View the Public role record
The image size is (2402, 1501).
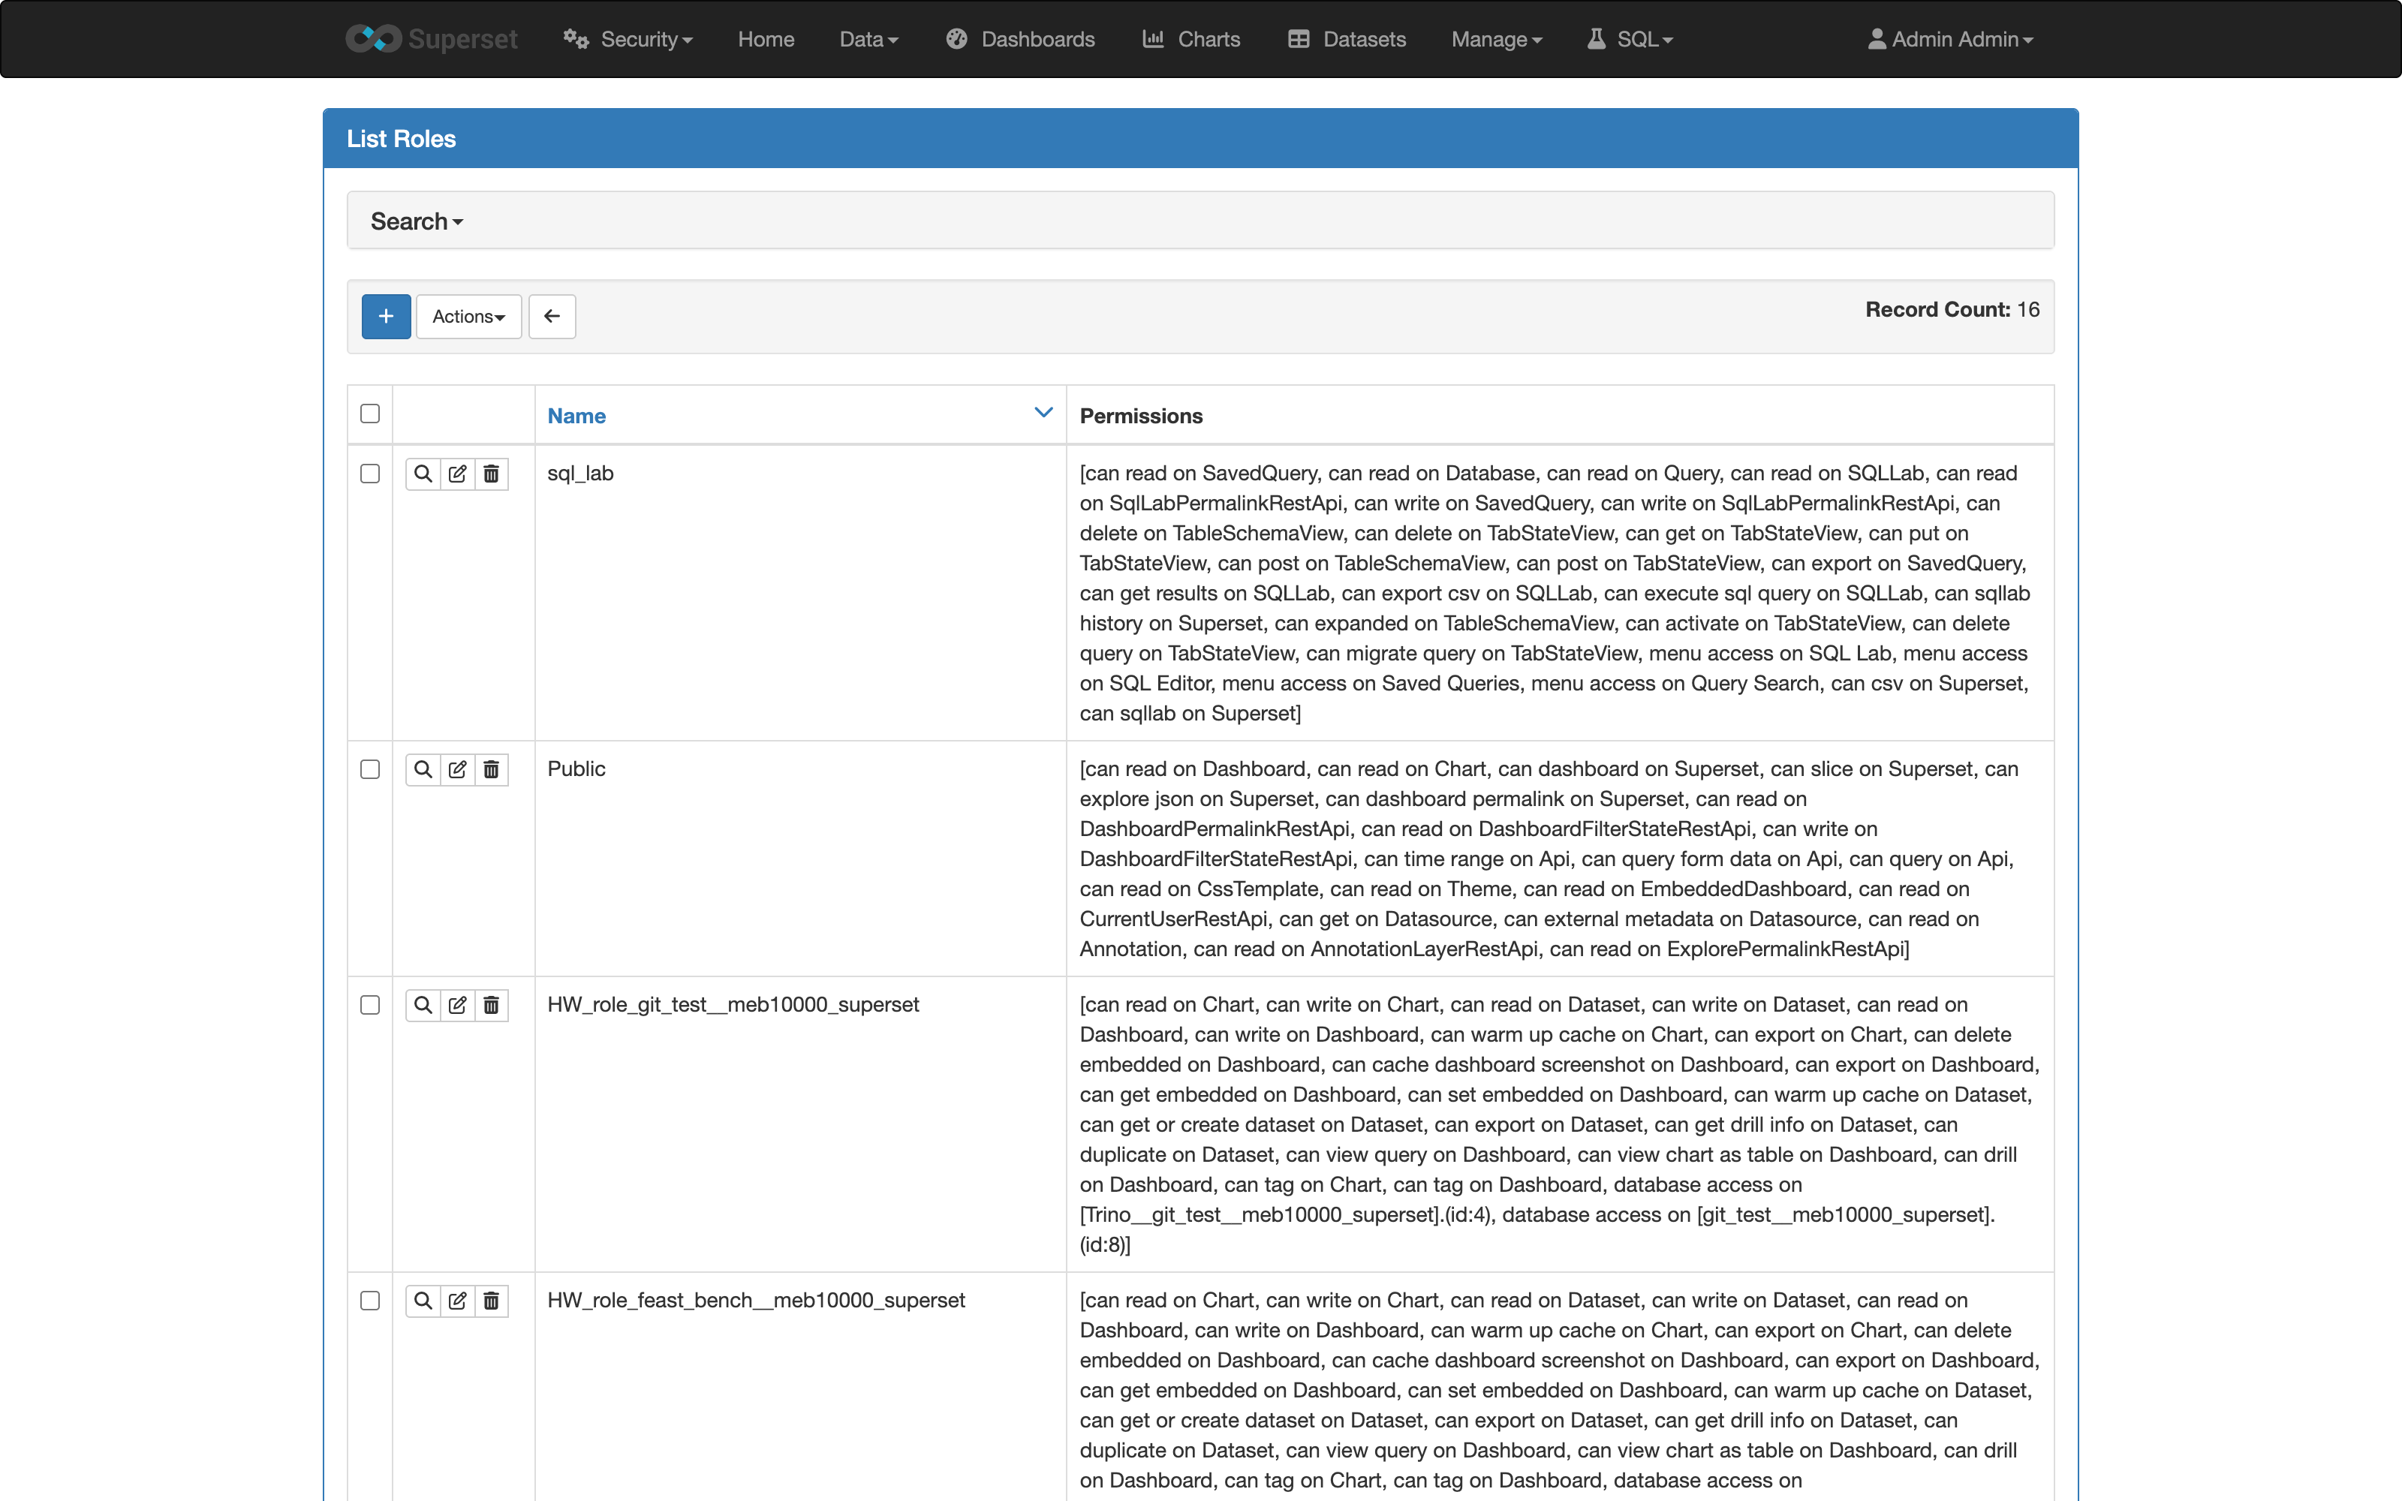423,769
